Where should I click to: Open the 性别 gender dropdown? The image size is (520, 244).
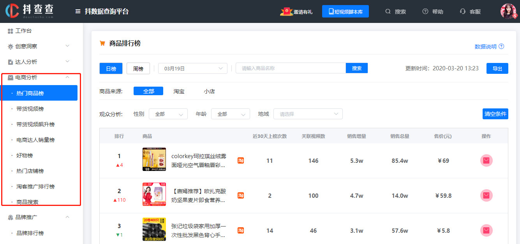point(168,114)
